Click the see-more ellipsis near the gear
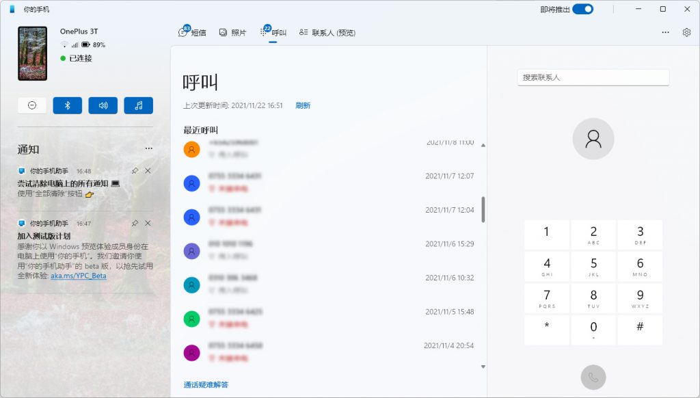700x398 pixels. pyautogui.click(x=665, y=31)
